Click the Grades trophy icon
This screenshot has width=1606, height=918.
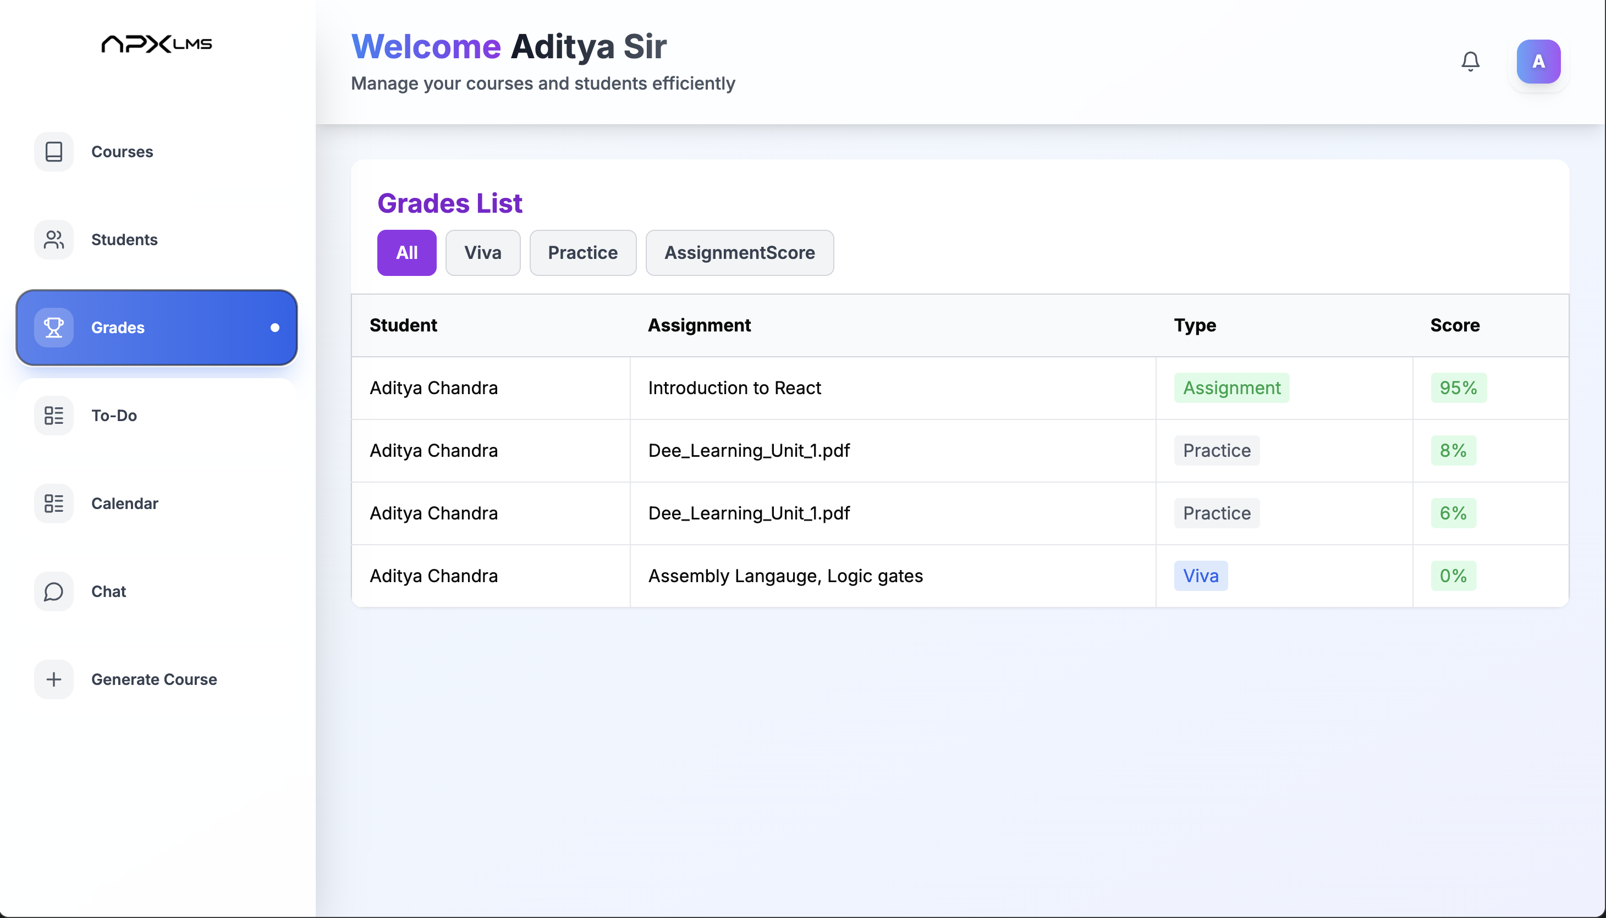tap(53, 327)
